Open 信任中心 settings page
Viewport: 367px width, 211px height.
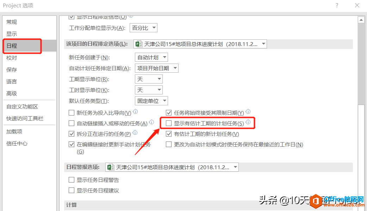tap(17, 143)
